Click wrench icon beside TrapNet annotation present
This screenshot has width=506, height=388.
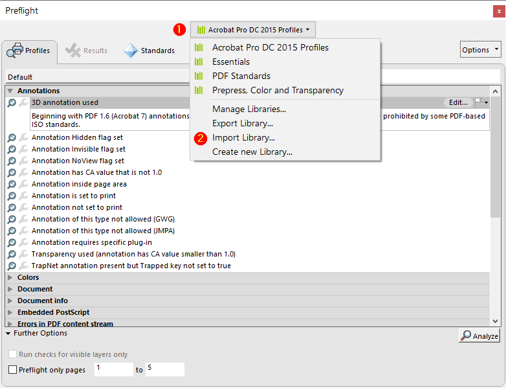23,266
